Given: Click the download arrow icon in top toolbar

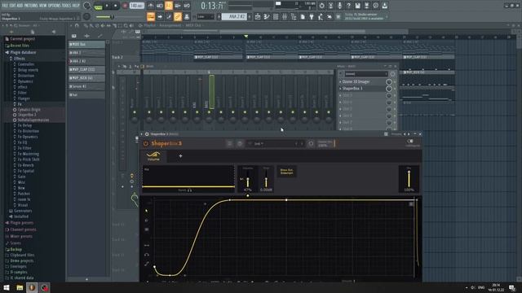Looking at the screenshot, I should 384,6.
